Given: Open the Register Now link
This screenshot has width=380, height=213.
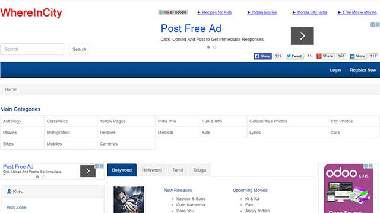Looking at the screenshot, I should (x=363, y=70).
